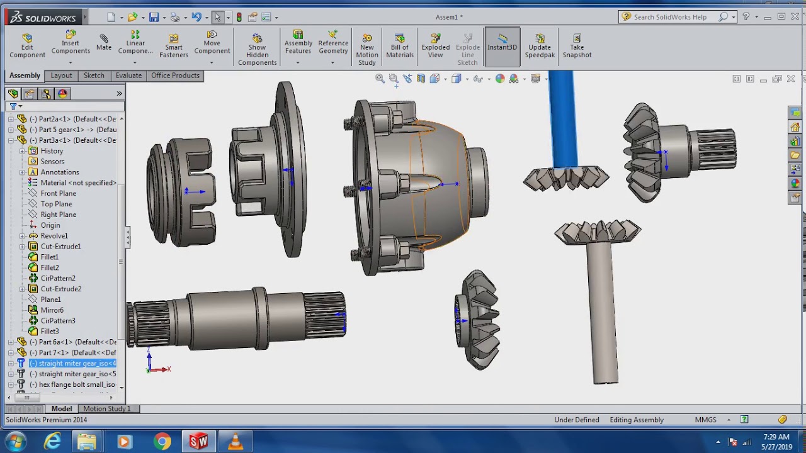The image size is (806, 453).
Task: Select the Model bottom tab
Action: tap(62, 409)
